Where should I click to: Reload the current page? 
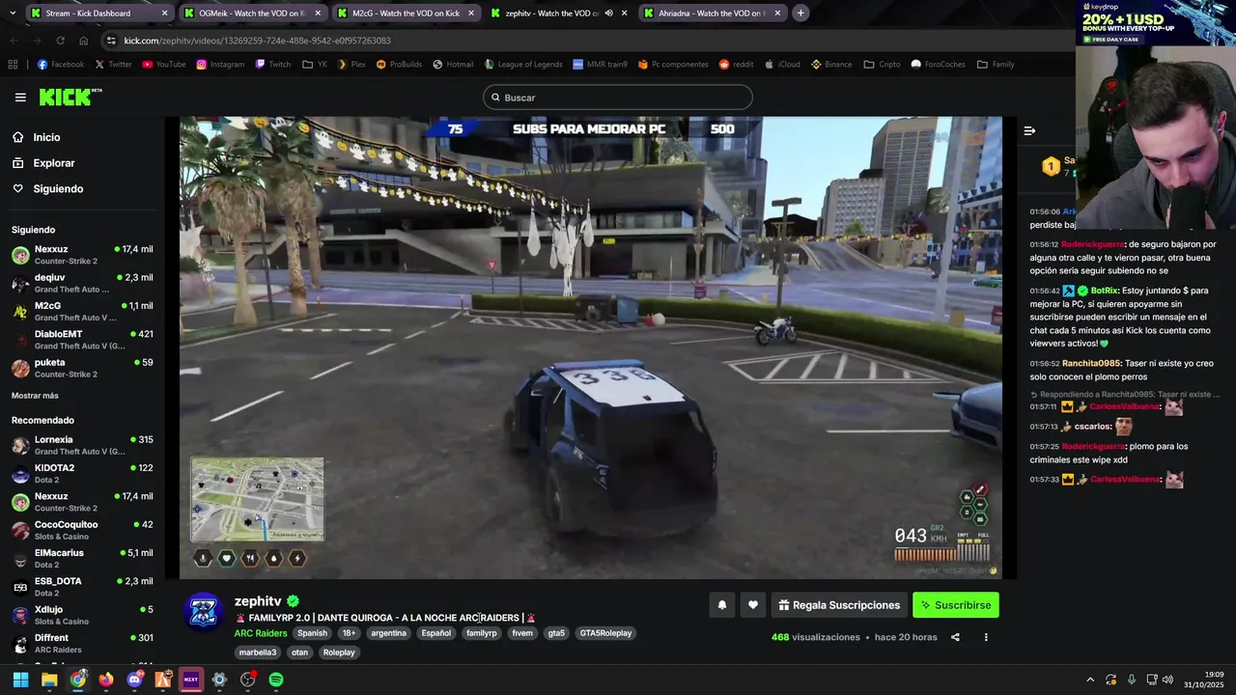(60, 41)
